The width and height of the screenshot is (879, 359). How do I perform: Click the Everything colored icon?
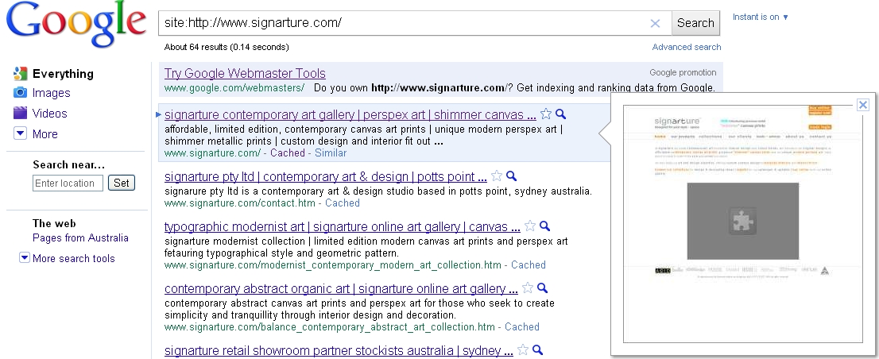pos(20,73)
